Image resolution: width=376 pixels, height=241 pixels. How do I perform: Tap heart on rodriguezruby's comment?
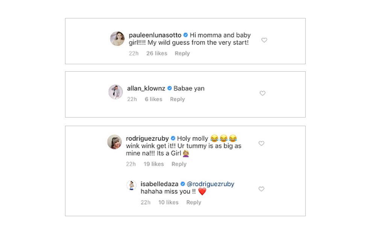[x=261, y=143]
